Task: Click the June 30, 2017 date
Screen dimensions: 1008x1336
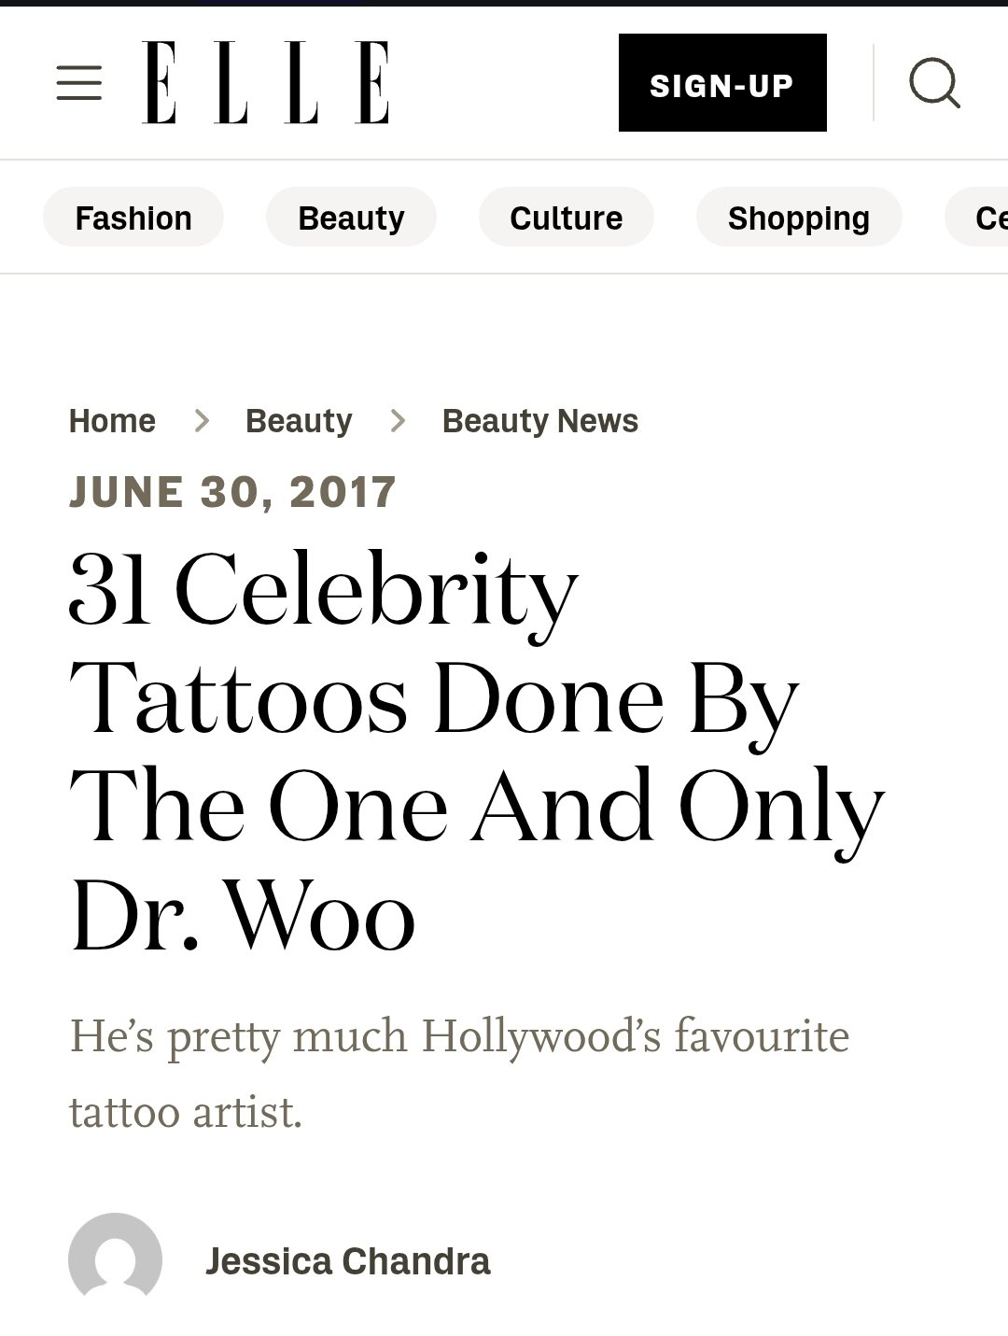Action: tap(233, 492)
